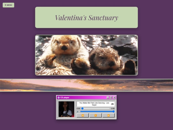Click the otters image

(x=86, y=55)
